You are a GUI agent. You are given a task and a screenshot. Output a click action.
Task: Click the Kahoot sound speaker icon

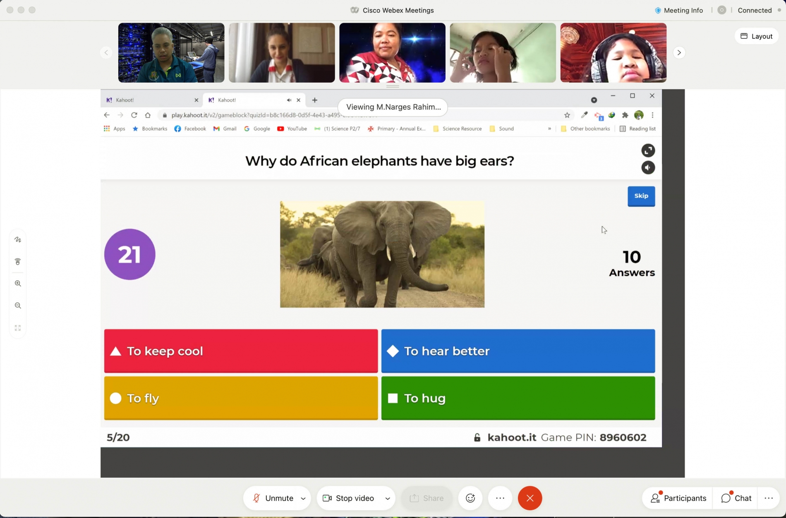coord(648,168)
